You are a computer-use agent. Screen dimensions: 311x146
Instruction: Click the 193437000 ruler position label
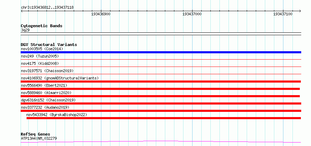click(x=192, y=14)
